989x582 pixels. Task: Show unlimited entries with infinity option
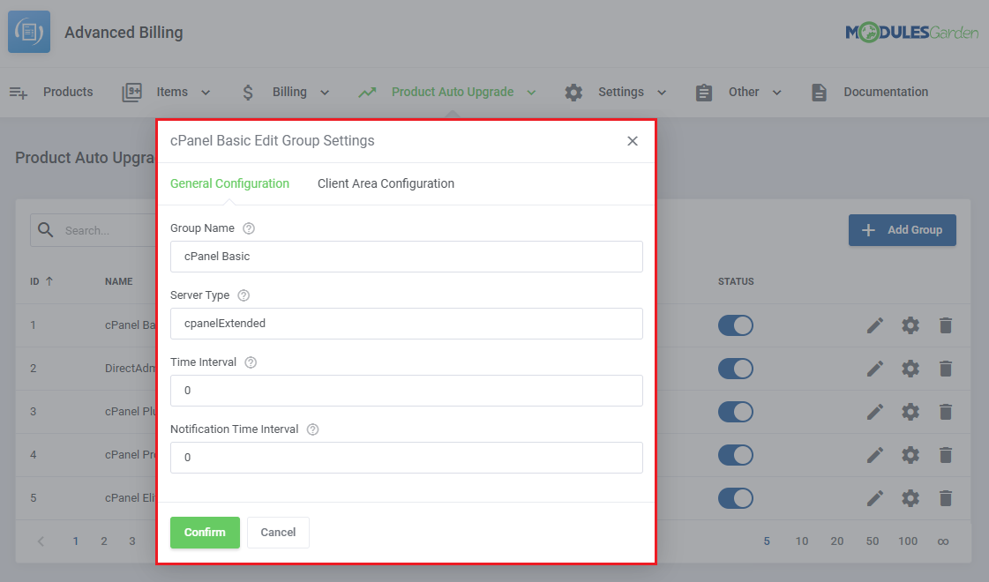(x=943, y=541)
